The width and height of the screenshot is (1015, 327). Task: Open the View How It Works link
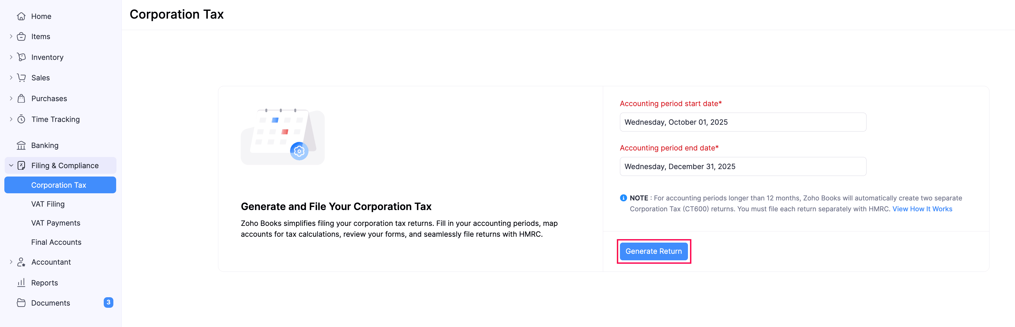pos(922,209)
